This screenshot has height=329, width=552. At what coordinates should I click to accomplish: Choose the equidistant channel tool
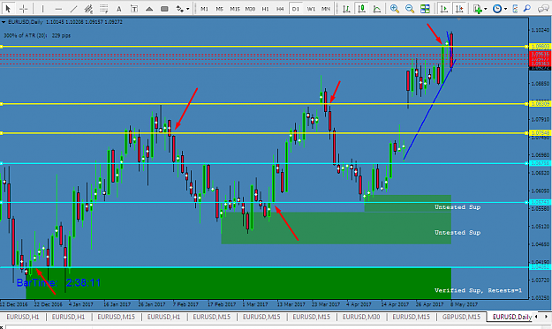tap(88, 9)
